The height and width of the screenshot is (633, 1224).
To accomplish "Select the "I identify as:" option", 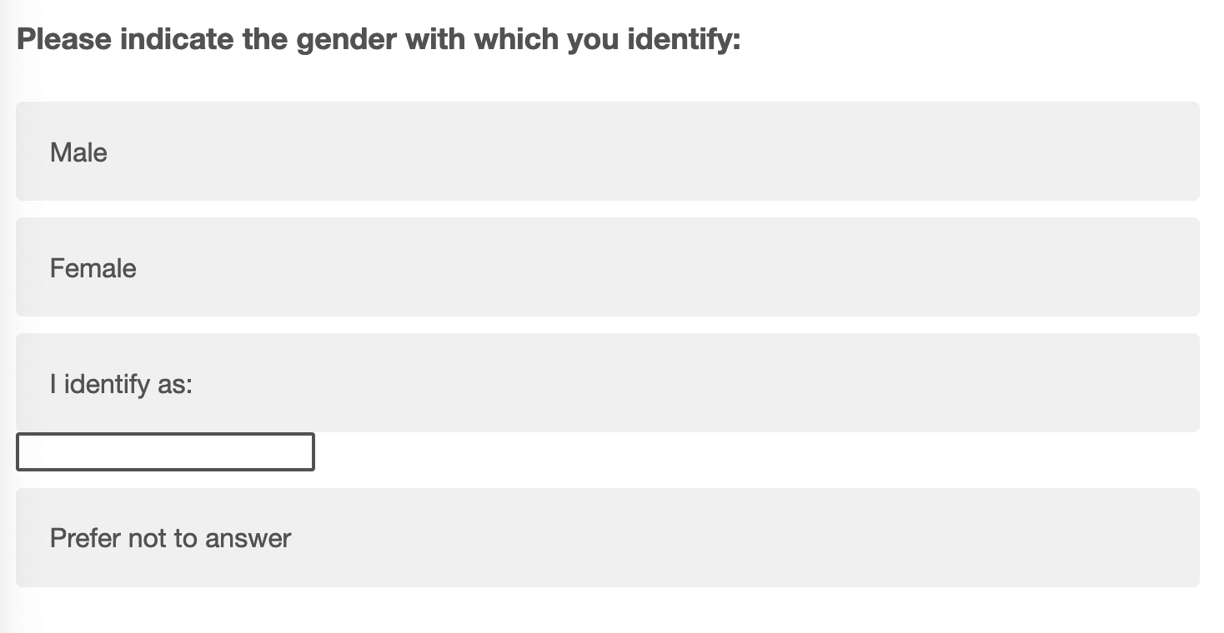I will tap(607, 383).
